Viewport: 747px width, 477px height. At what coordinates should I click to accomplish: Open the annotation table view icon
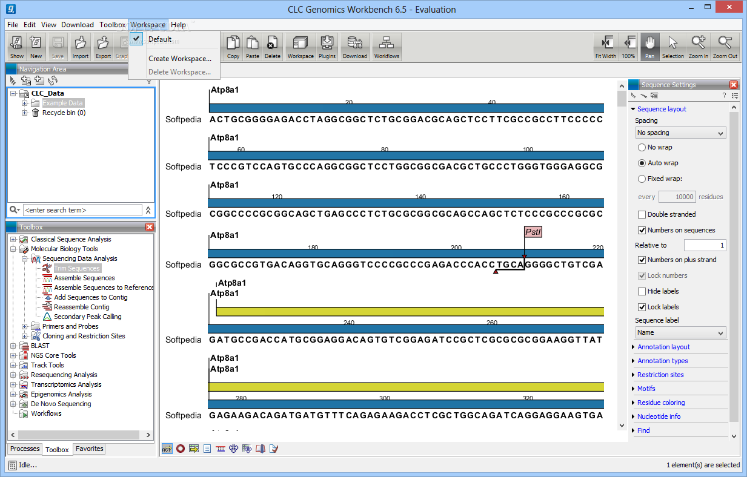[x=194, y=449]
